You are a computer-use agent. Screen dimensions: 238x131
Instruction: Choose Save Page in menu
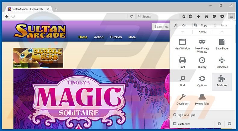tap(222, 44)
